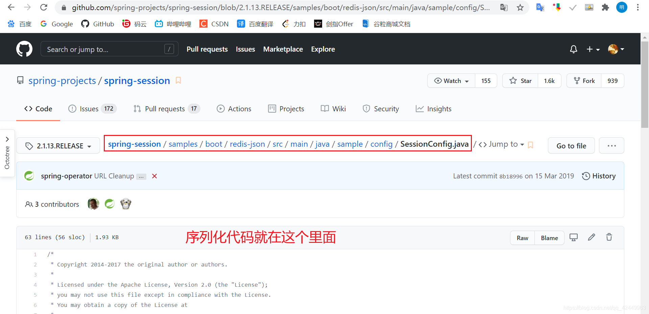Go to the redis-json folder breadcrumb

247,144
